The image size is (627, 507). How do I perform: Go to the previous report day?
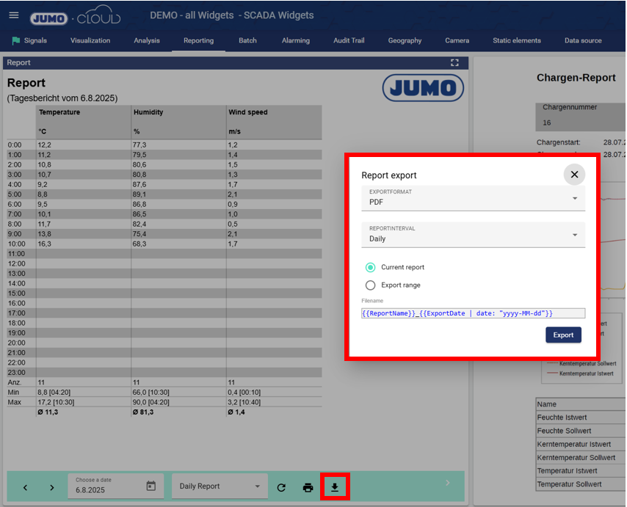(x=25, y=487)
